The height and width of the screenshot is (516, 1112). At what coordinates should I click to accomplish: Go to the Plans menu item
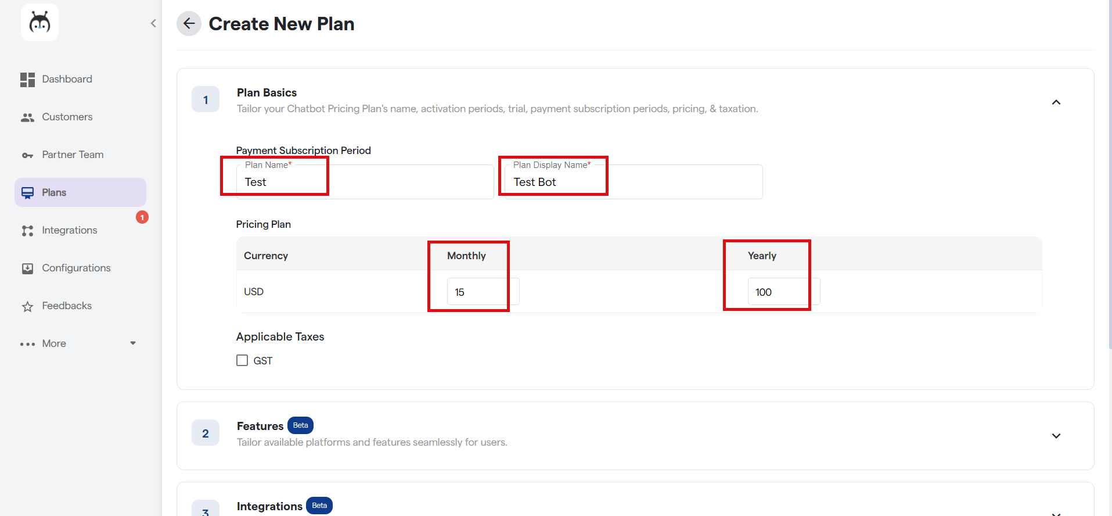pyautogui.click(x=54, y=193)
